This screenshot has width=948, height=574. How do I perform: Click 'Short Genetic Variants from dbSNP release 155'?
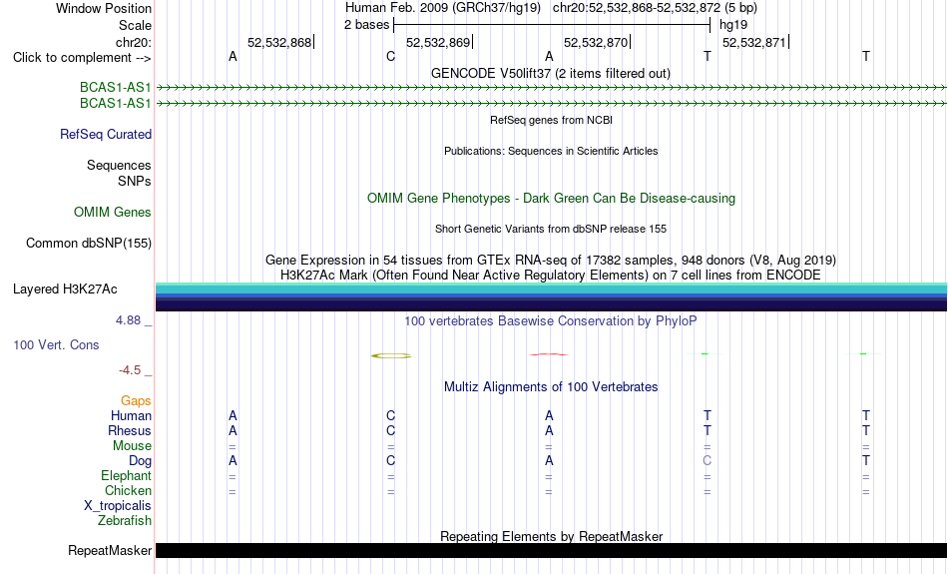[x=551, y=229]
